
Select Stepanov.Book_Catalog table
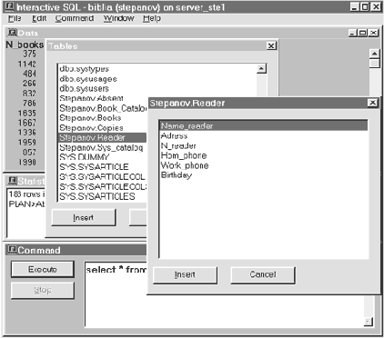[103, 108]
